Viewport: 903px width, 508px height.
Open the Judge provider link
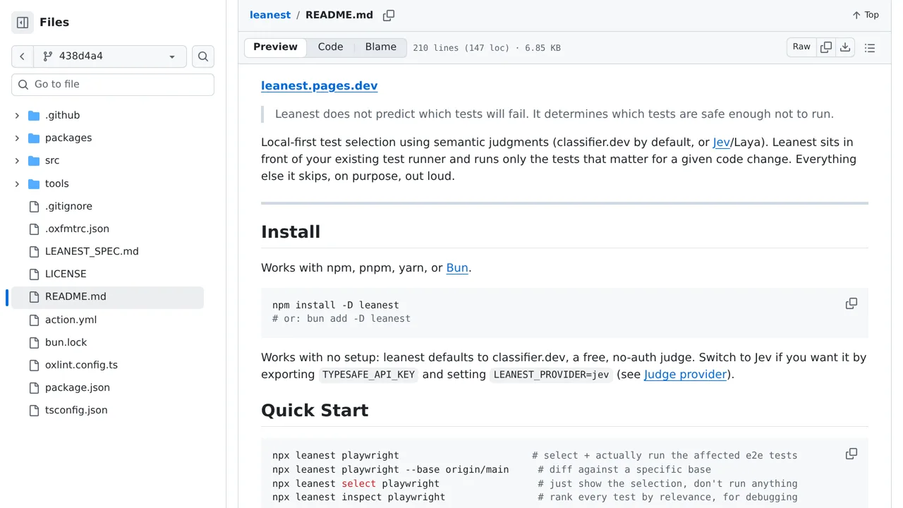685,375
